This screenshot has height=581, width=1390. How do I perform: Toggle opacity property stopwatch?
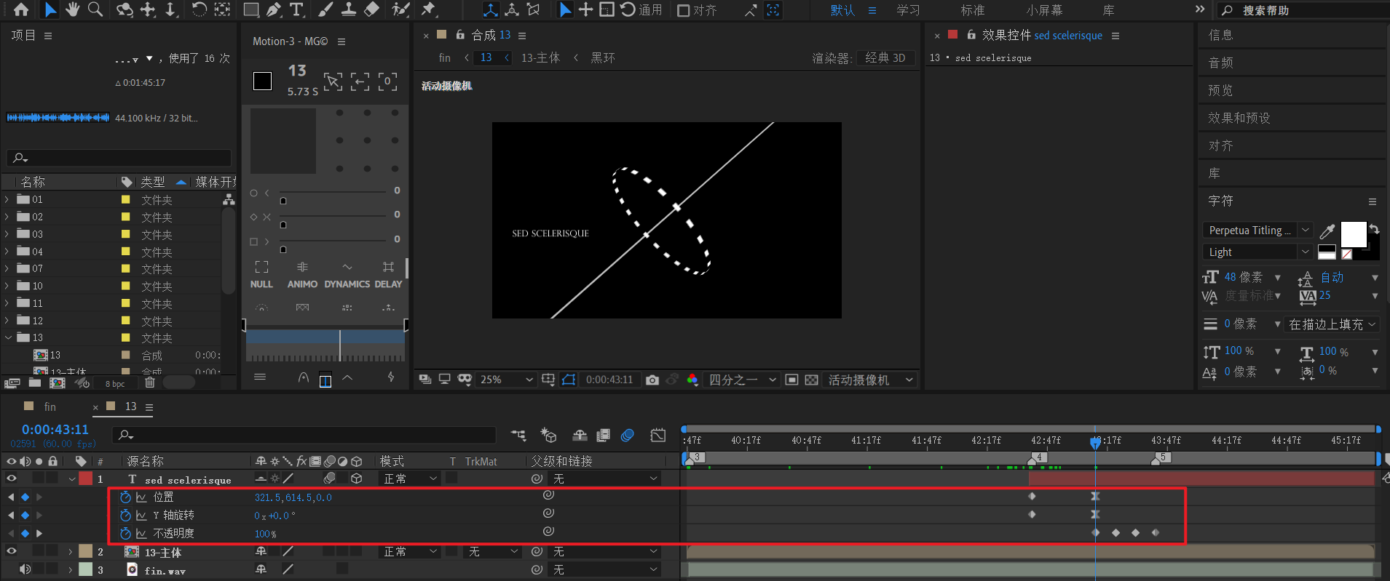click(125, 533)
